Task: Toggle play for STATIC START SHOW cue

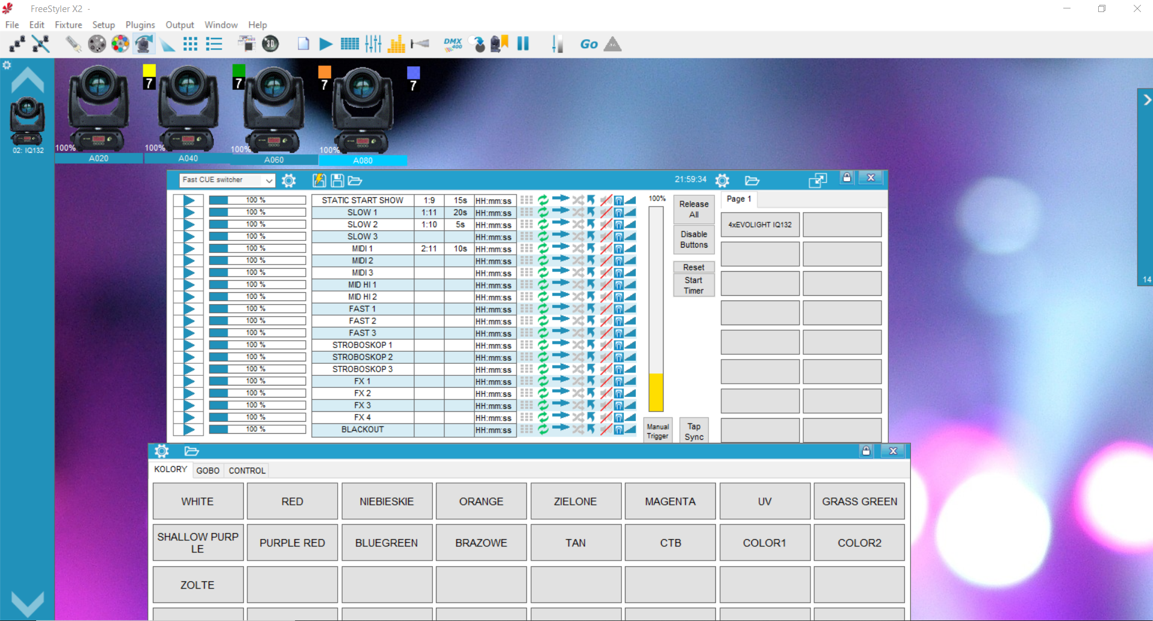Action: click(x=189, y=201)
